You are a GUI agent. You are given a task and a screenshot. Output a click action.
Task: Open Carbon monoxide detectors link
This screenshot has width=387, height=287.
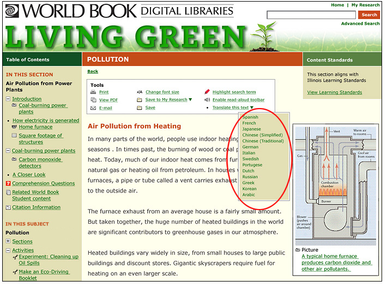click(x=40, y=163)
